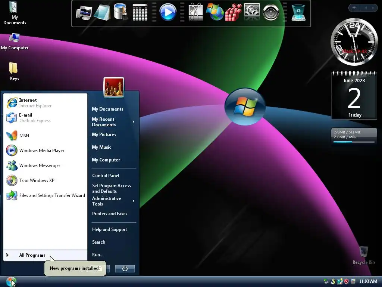Click the gadget panel tray icon

point(339,281)
